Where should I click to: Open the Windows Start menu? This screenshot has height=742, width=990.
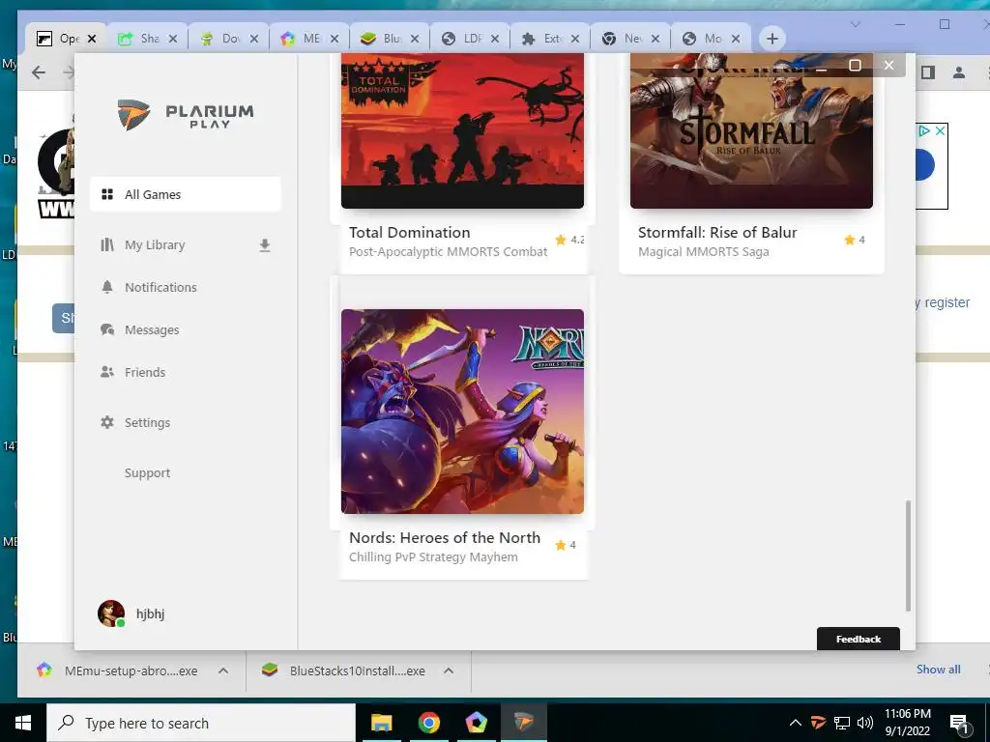tap(23, 723)
